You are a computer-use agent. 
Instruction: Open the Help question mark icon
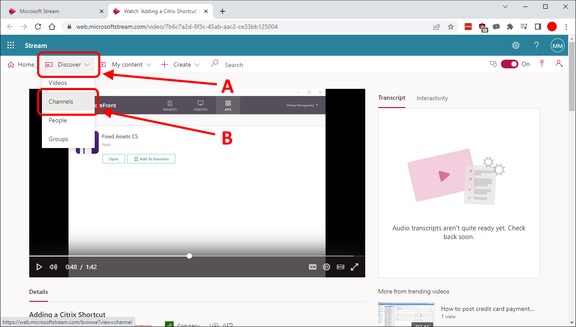tap(537, 45)
